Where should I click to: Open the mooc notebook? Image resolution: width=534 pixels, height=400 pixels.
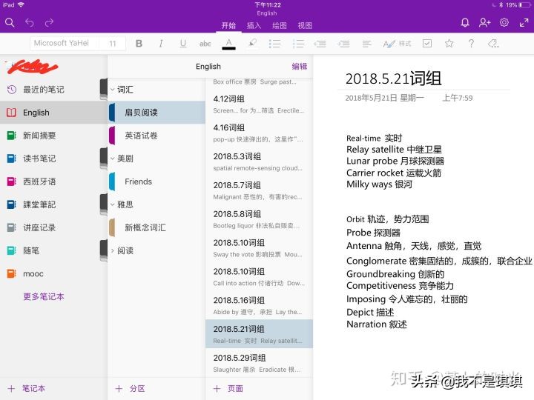click(53, 274)
